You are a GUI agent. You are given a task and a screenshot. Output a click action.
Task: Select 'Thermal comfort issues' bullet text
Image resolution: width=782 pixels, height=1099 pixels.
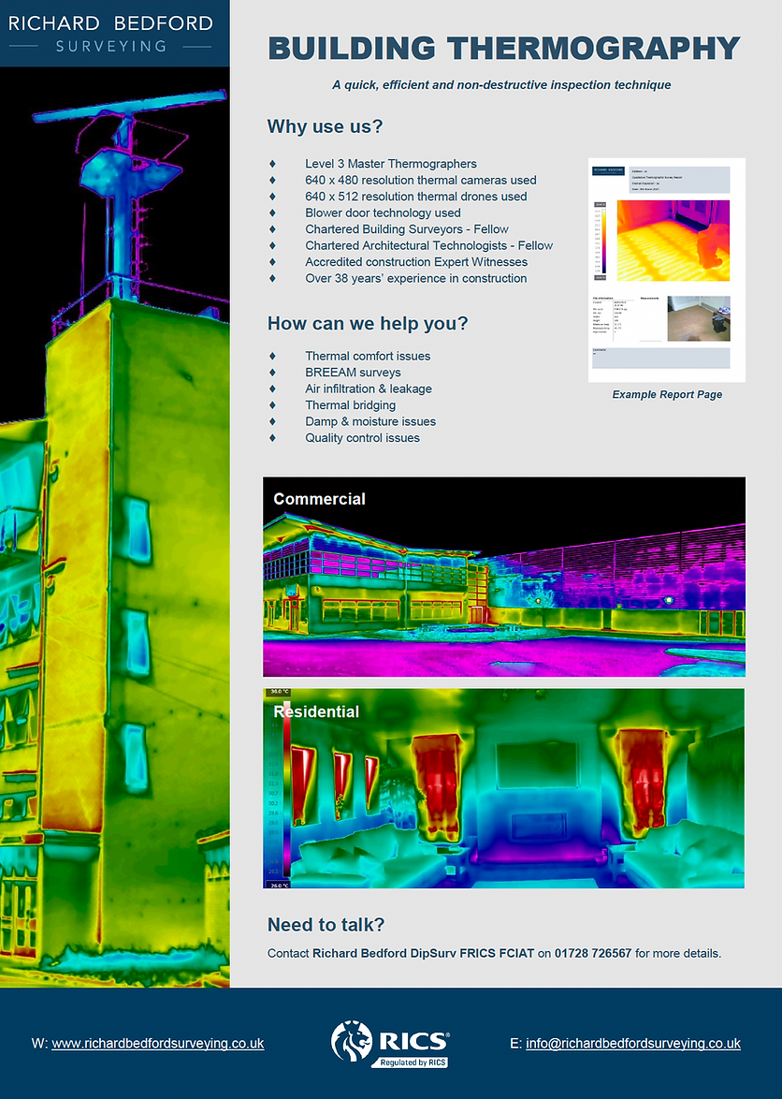[x=368, y=356]
